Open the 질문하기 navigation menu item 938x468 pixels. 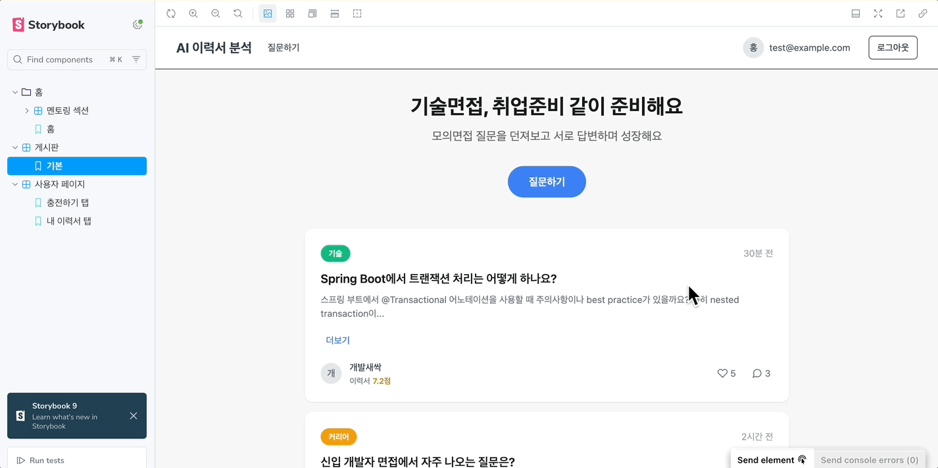click(284, 47)
